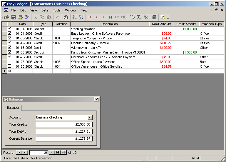The width and height of the screenshot is (226, 162).
Task: Click the Help question mark icon
Action: point(163,17)
